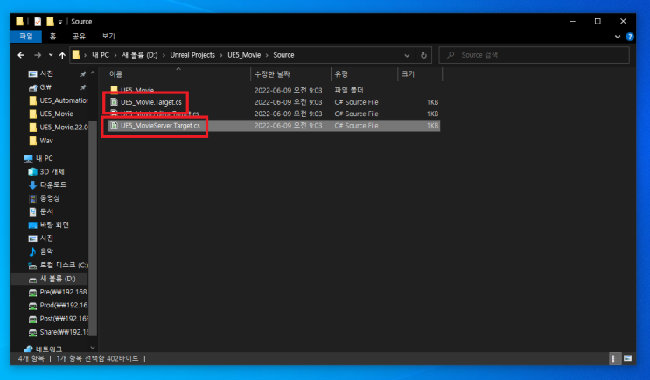The height and width of the screenshot is (380, 650).
Task: Select the UE5_Movie folder in file list
Action: pos(137,90)
